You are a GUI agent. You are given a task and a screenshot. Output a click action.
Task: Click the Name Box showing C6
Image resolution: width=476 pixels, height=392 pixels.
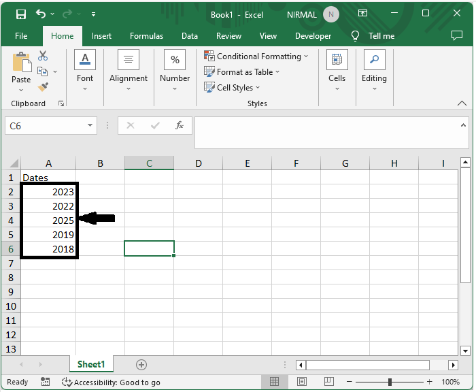click(x=46, y=125)
